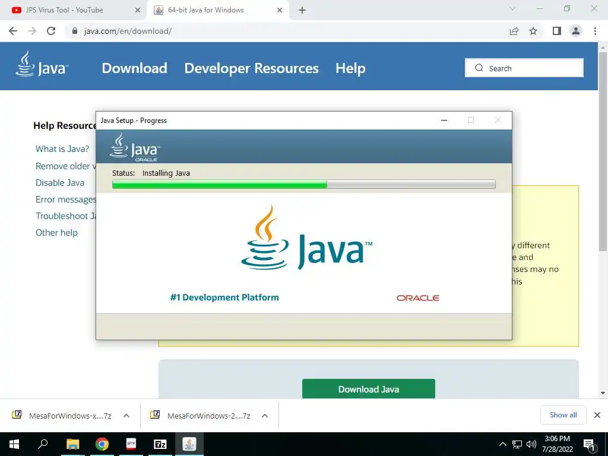Open the Disable Java link
The image size is (608, 456).
click(60, 183)
